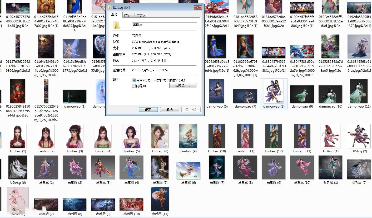Toggle the 只读 read-only checkbox
372x218 pixels.
click(x=134, y=80)
